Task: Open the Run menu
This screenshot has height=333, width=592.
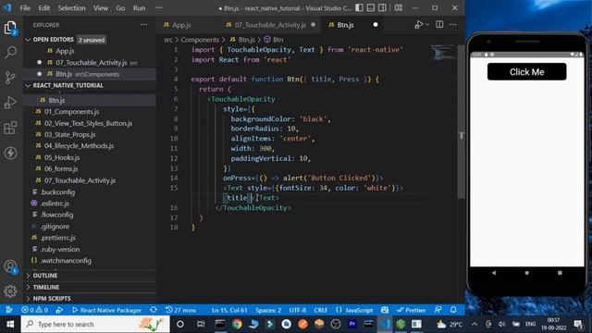Action: 139,8
